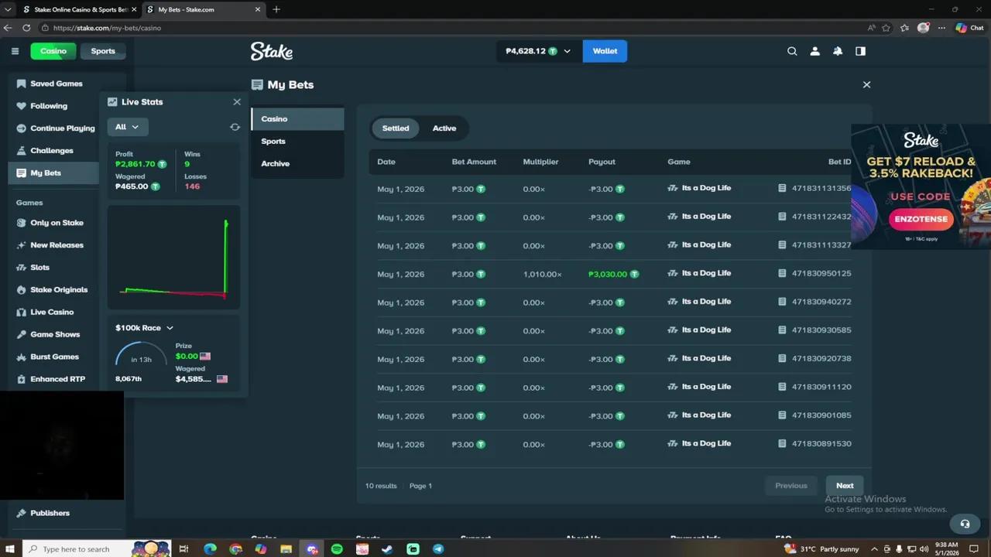This screenshot has width=991, height=557.
Task: Show Active bets
Action: [x=444, y=128]
